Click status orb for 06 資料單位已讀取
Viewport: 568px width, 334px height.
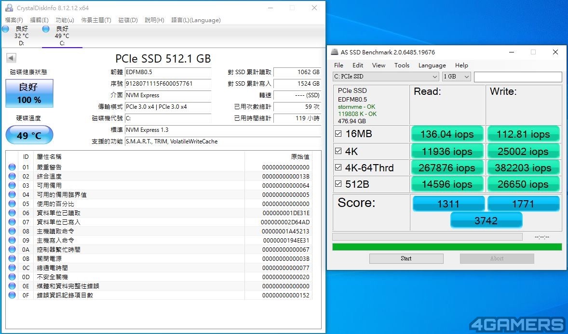pyautogui.click(x=12, y=213)
